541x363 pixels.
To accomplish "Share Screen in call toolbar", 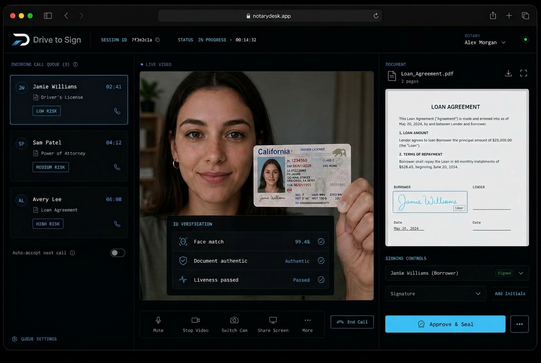I will (273, 324).
